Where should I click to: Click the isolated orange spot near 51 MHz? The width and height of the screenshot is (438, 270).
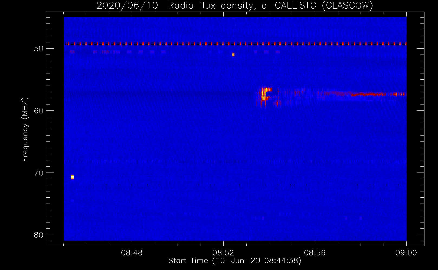pos(233,55)
